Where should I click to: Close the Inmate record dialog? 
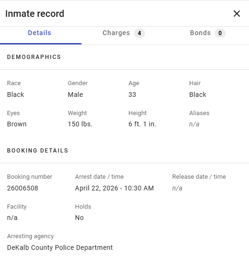(237, 14)
